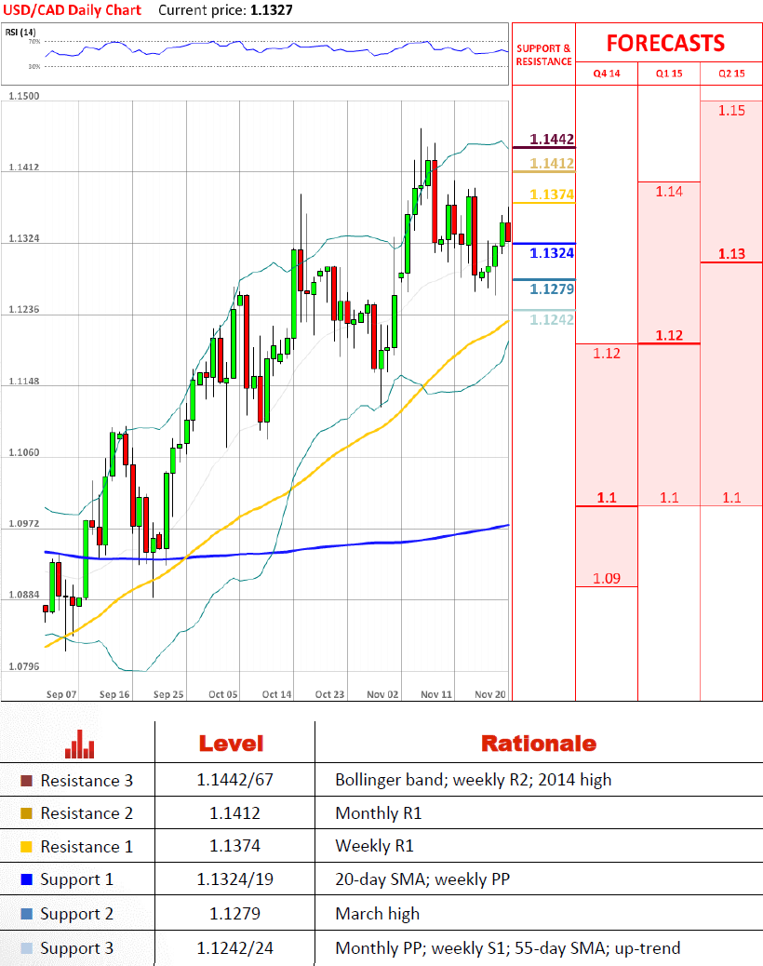This screenshot has width=763, height=966.
Task: Click the Support 2 steel-blue swatch
Action: tap(26, 914)
